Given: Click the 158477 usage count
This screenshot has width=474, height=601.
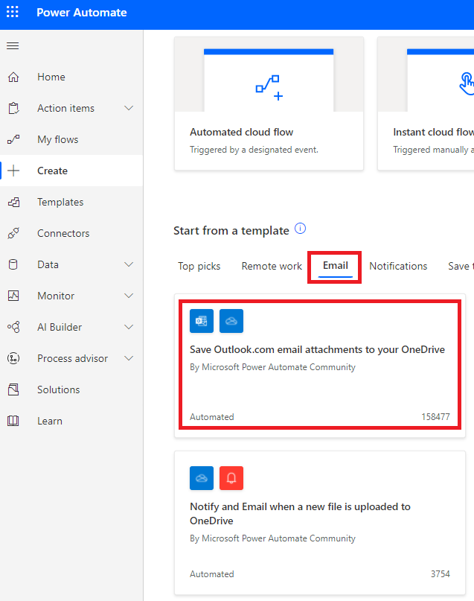Looking at the screenshot, I should click(x=436, y=416).
